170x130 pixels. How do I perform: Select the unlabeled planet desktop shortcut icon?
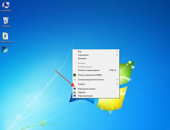tap(5, 50)
